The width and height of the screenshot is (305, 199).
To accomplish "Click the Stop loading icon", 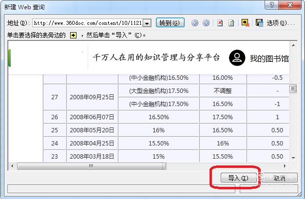I will tap(220, 23).
